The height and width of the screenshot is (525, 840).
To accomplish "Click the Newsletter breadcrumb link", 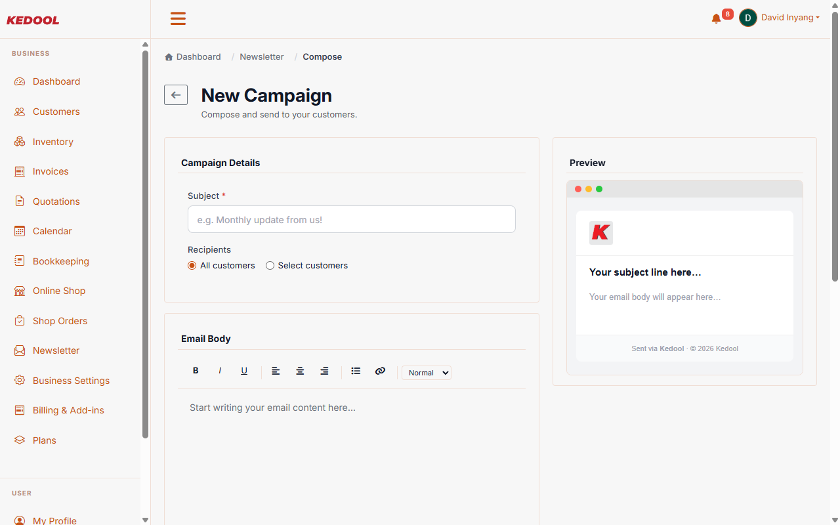I will pyautogui.click(x=262, y=57).
